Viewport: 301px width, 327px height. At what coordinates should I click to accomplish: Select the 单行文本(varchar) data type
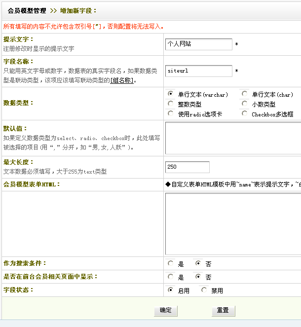pos(171,94)
